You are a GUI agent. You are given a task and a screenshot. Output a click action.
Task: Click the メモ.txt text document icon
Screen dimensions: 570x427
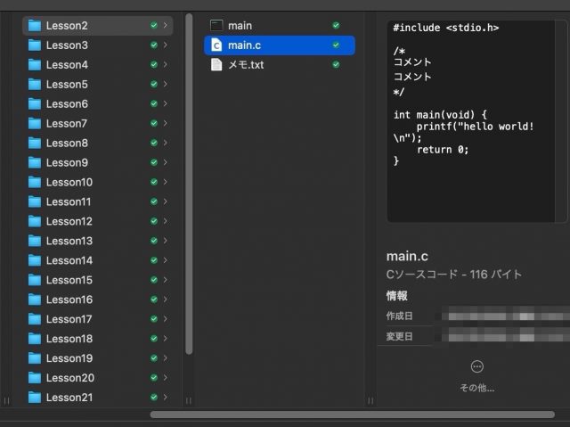tap(216, 65)
